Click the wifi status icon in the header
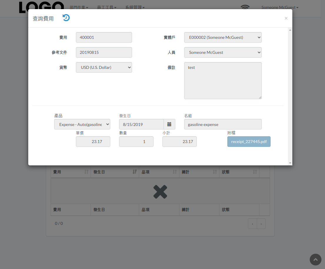This screenshot has height=269, width=325. 245,7
